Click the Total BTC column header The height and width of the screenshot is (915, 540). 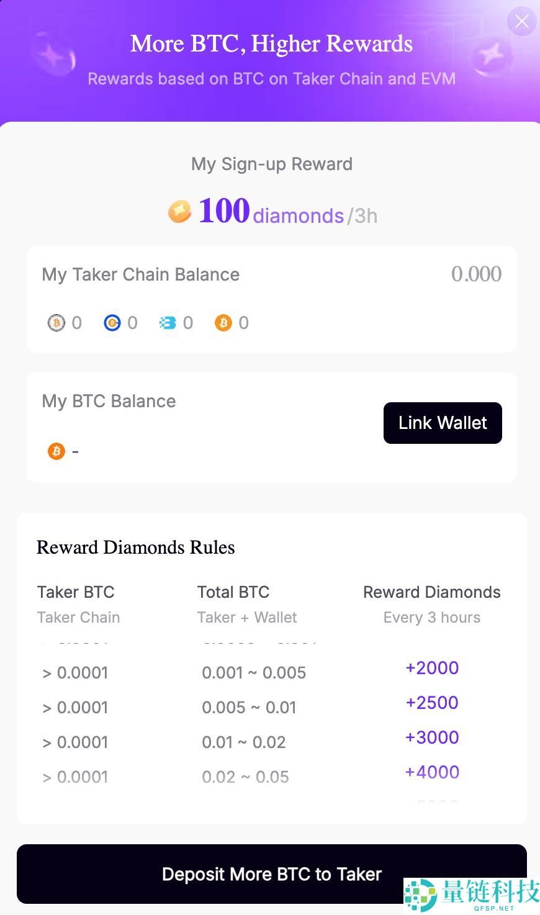point(233,592)
